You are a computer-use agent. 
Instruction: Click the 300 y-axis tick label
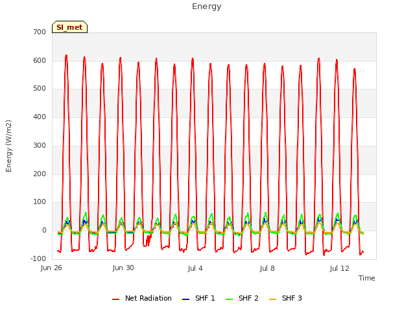coord(40,145)
